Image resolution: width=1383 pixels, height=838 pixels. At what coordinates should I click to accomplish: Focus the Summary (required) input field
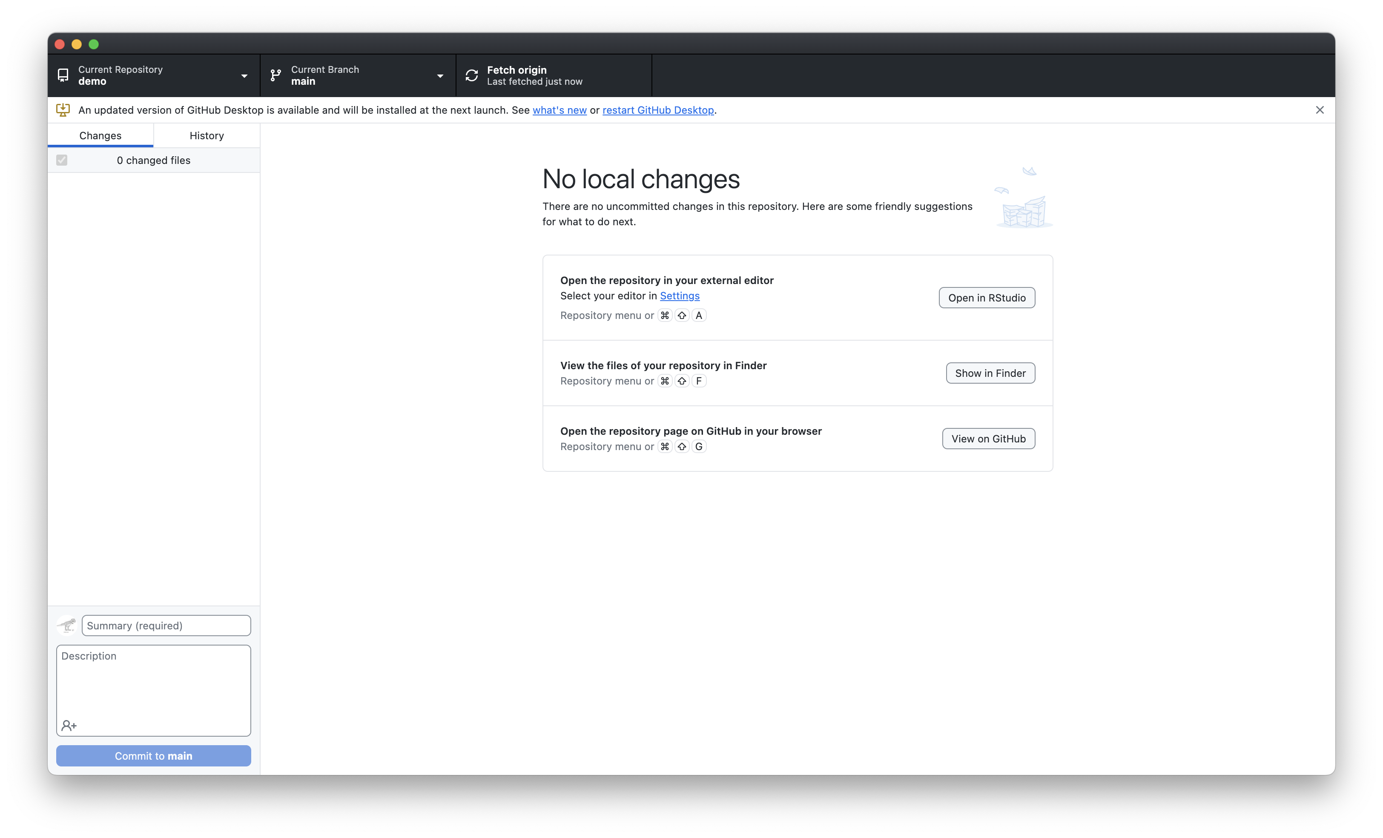pos(166,625)
